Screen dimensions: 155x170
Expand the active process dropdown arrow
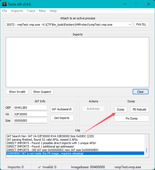130,25
